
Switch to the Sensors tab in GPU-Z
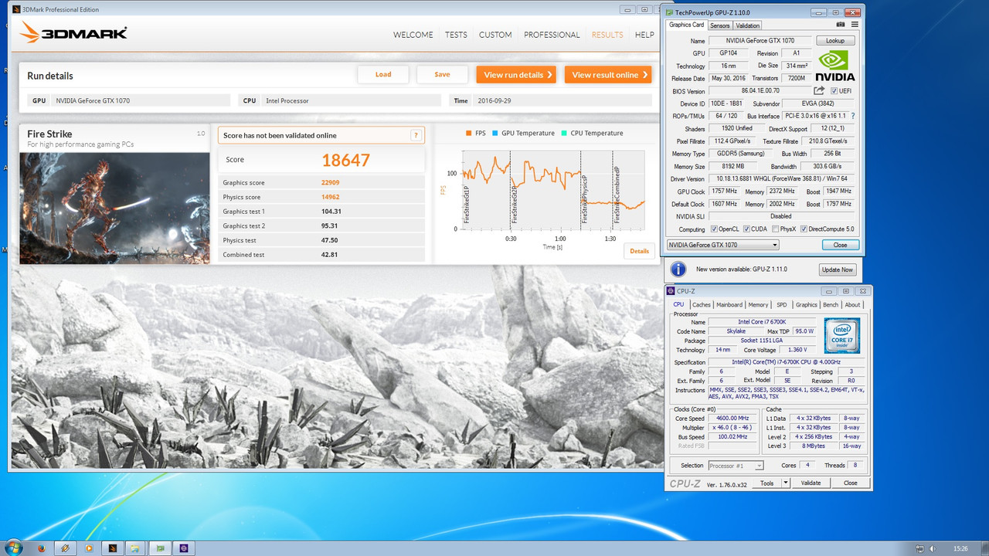[719, 25]
